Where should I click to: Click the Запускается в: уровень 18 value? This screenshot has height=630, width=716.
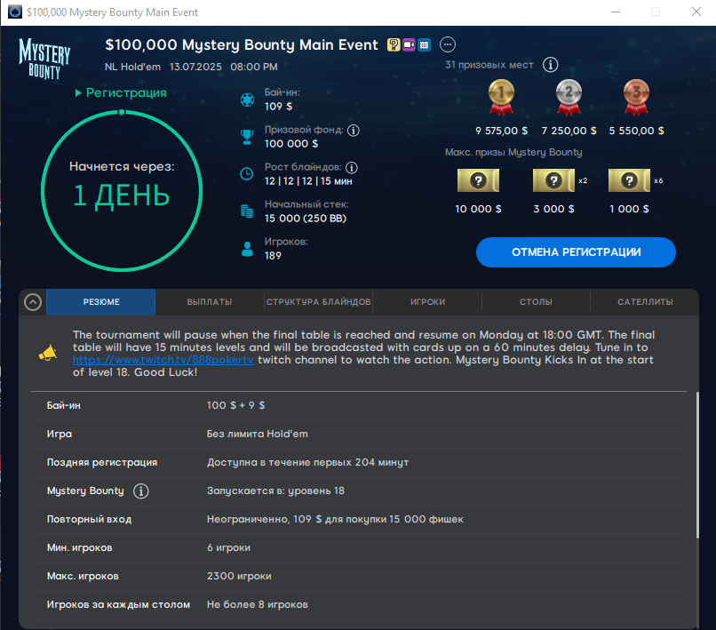pyautogui.click(x=275, y=491)
